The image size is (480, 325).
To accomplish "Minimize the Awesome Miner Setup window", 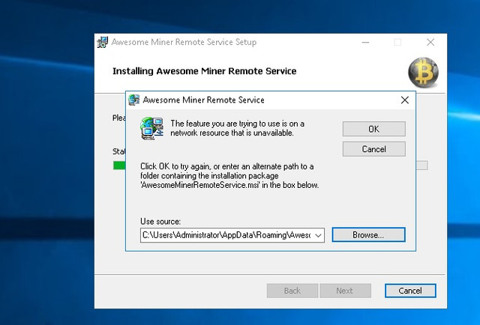I will point(365,42).
